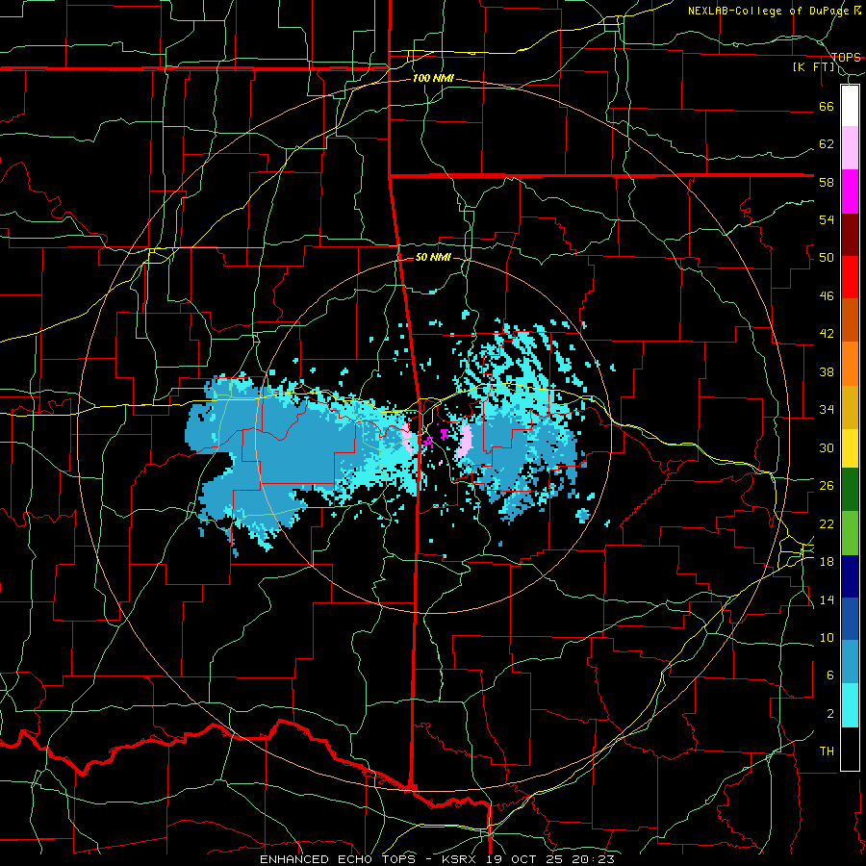
Task: Click the legend value '38'
Action: pos(827,371)
